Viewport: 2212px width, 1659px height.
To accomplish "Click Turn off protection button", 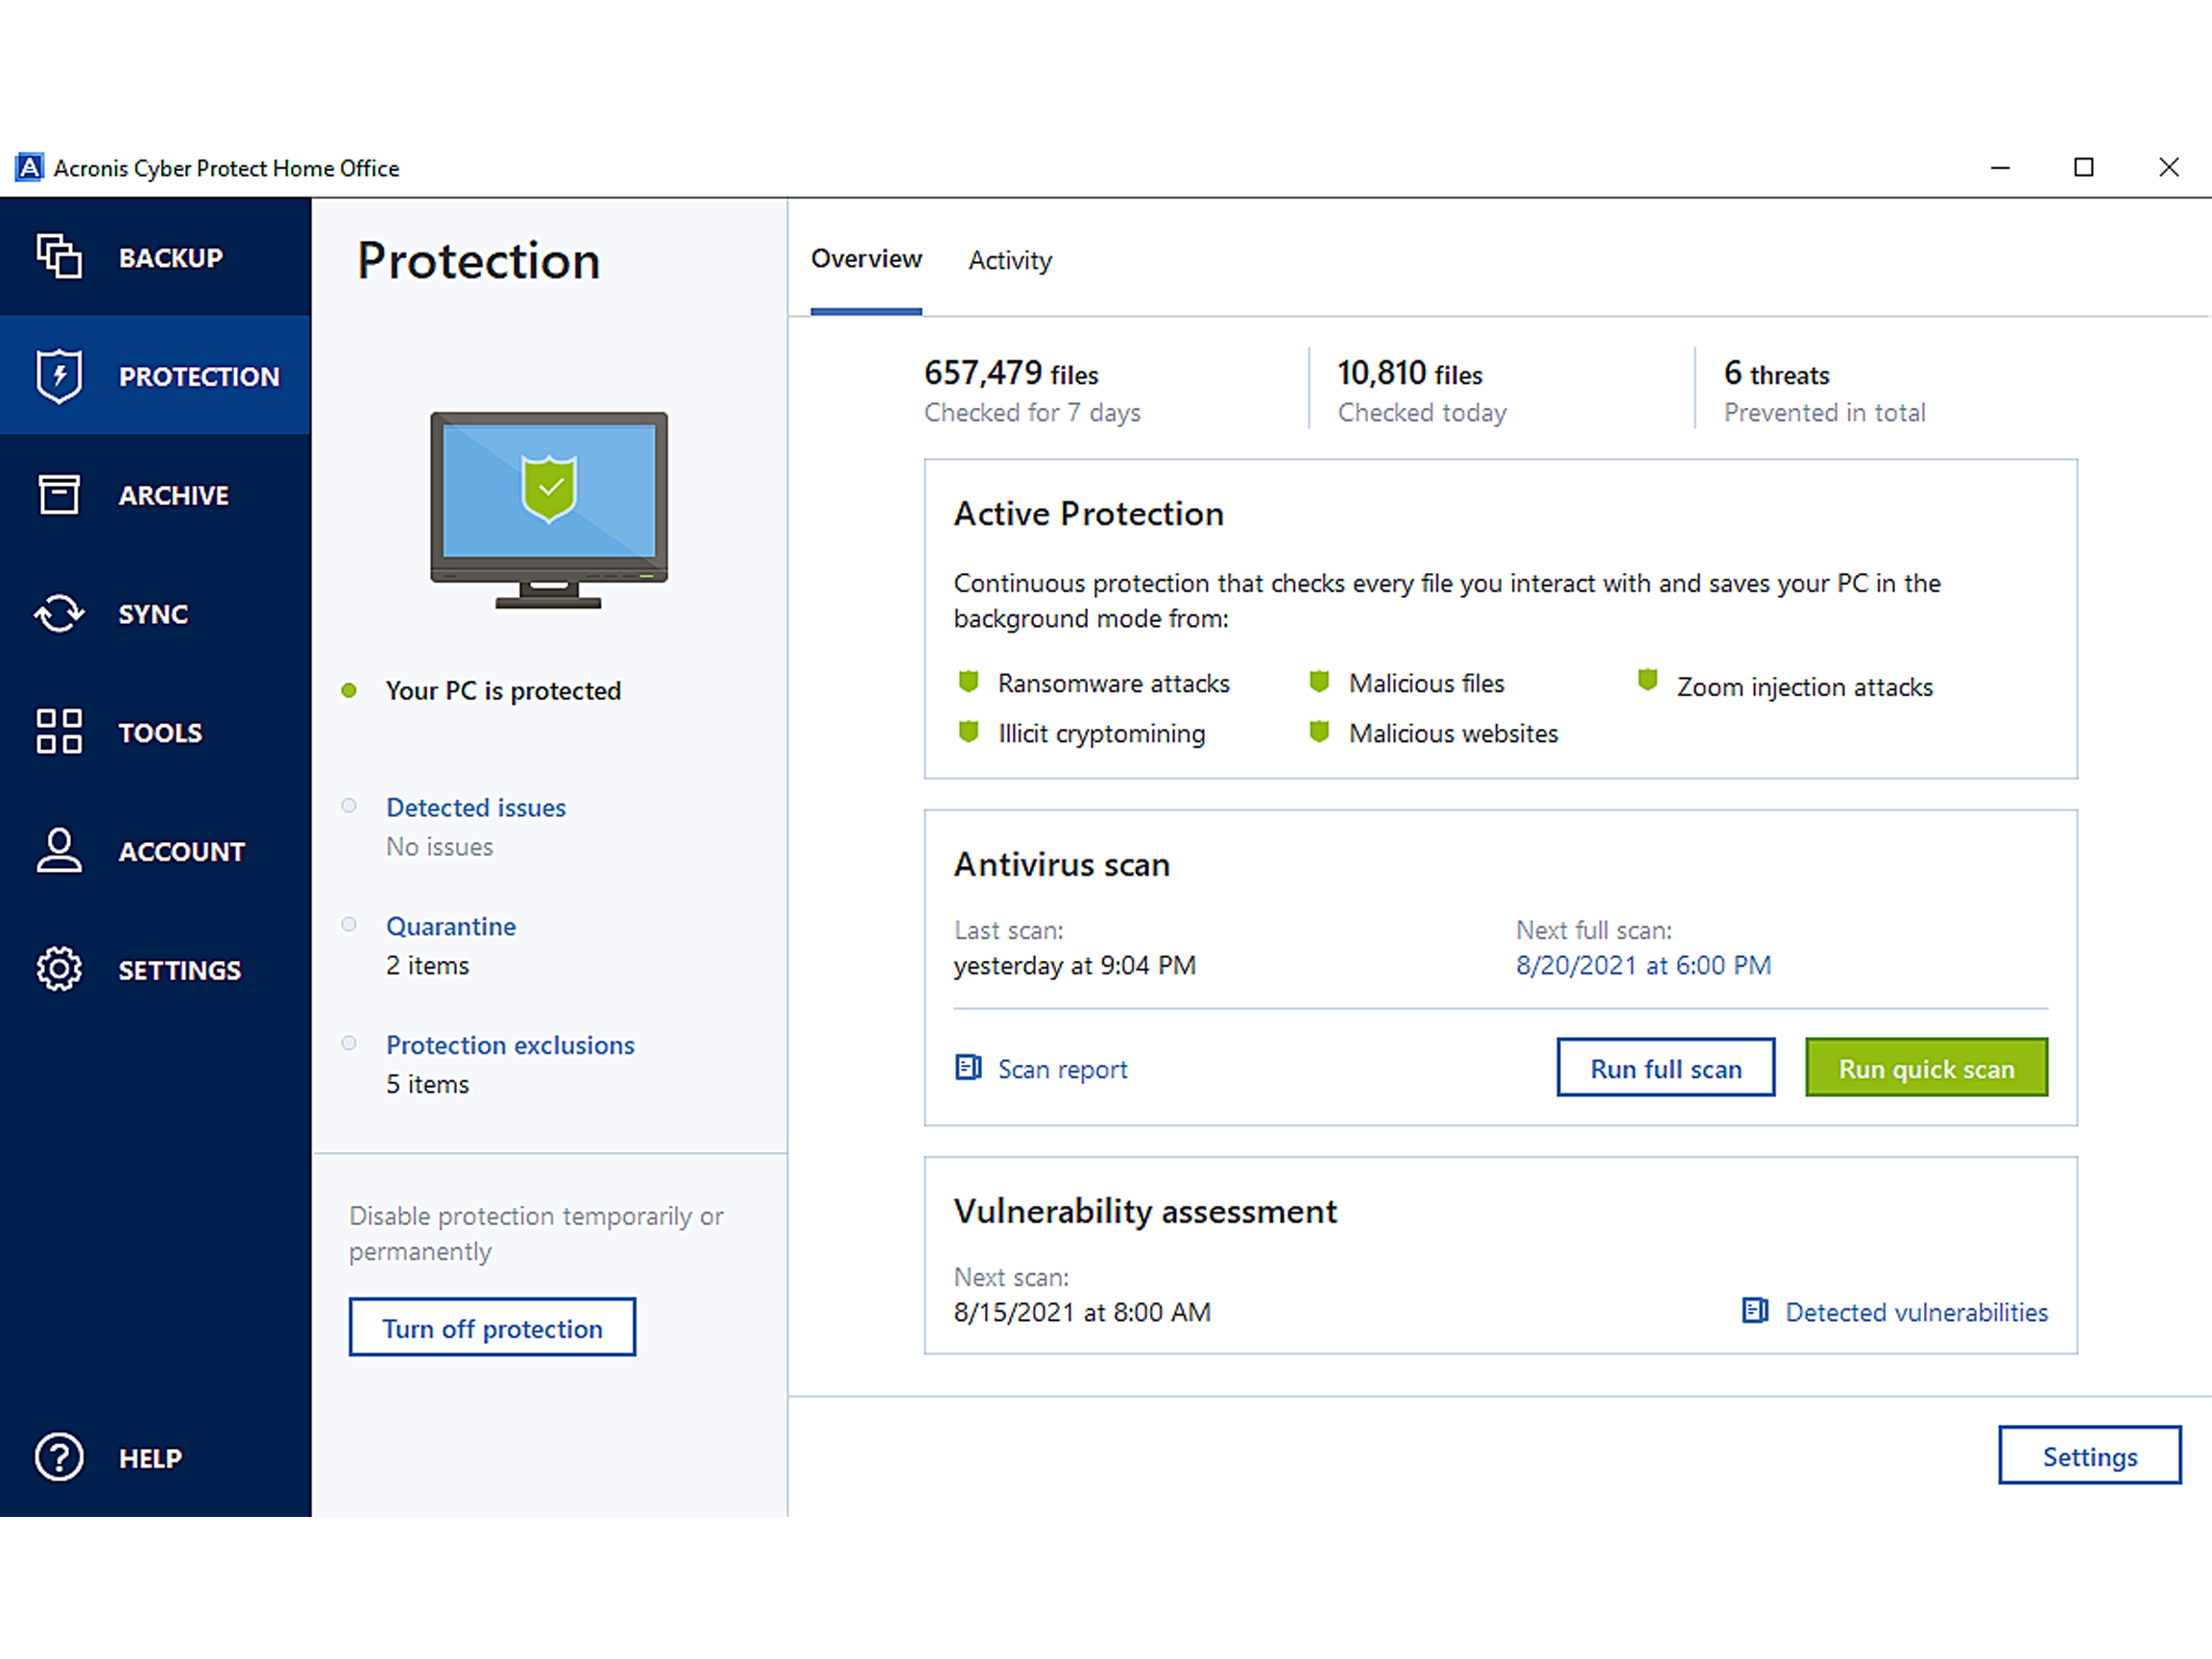I will pos(492,1328).
